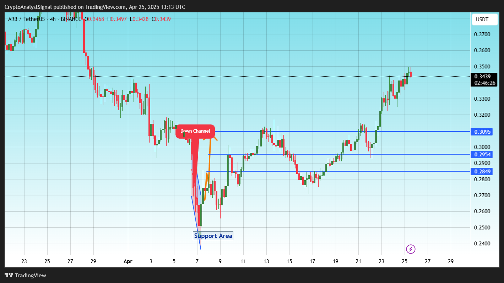
Task: Click the 0.2900 price axis label
Action: (x=482, y=163)
